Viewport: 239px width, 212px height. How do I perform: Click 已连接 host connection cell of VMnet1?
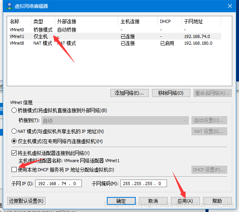click(x=128, y=36)
